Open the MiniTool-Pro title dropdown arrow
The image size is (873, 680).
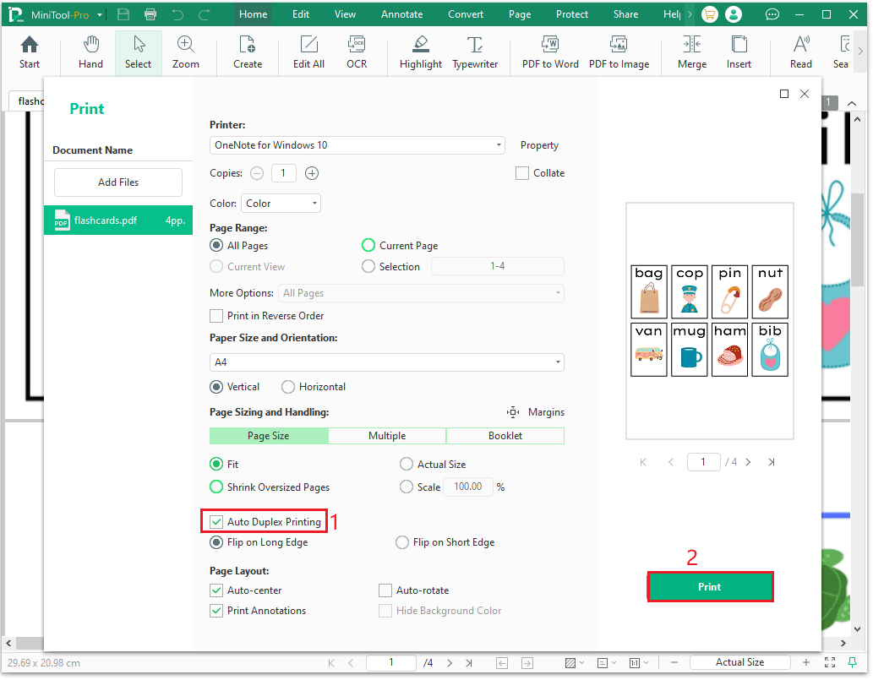point(100,15)
